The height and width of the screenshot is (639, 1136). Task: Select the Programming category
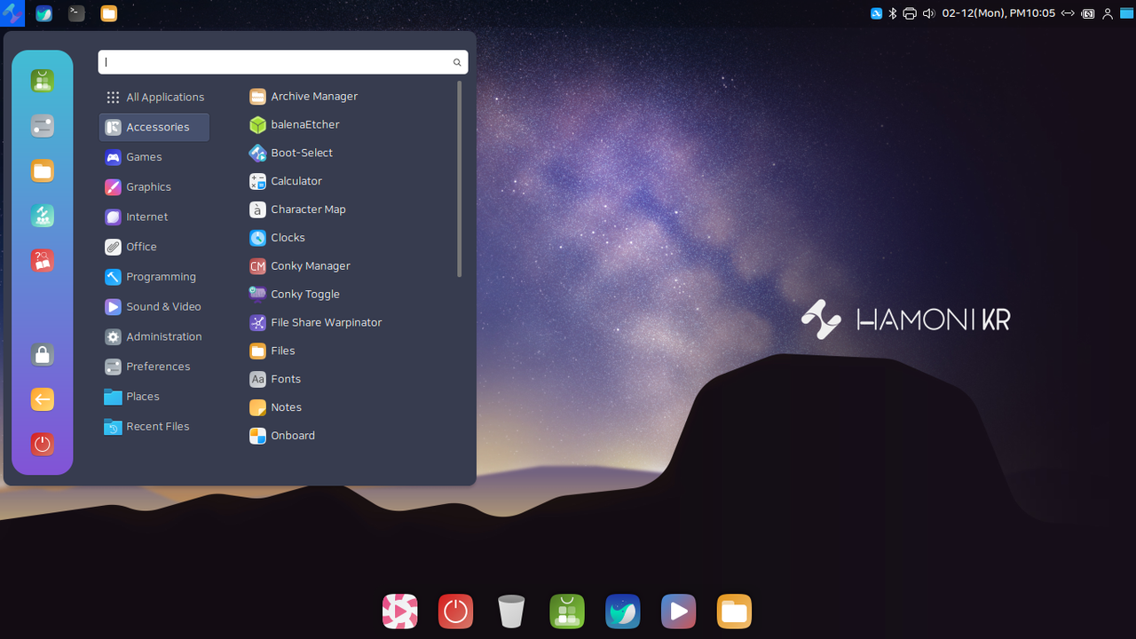click(154, 277)
